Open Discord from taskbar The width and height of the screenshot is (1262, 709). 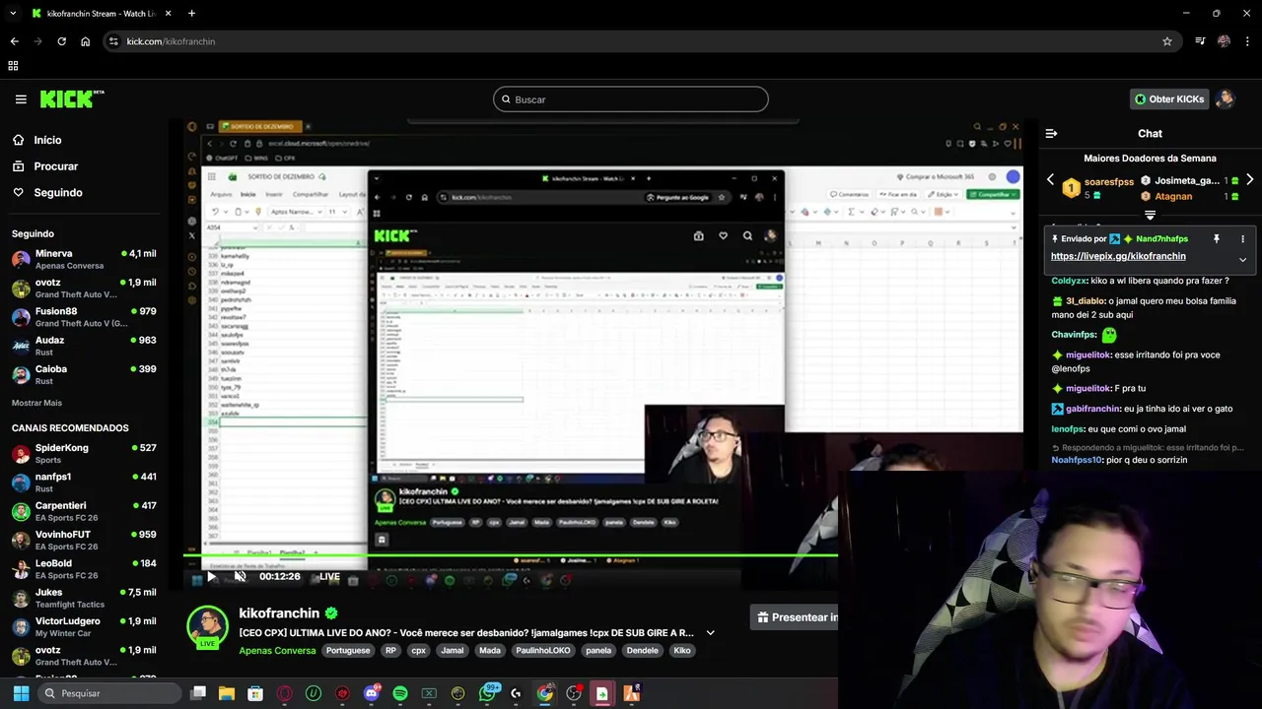click(372, 693)
